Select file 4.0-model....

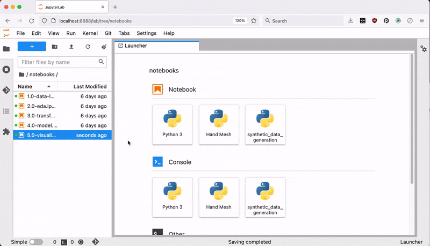[62, 125]
